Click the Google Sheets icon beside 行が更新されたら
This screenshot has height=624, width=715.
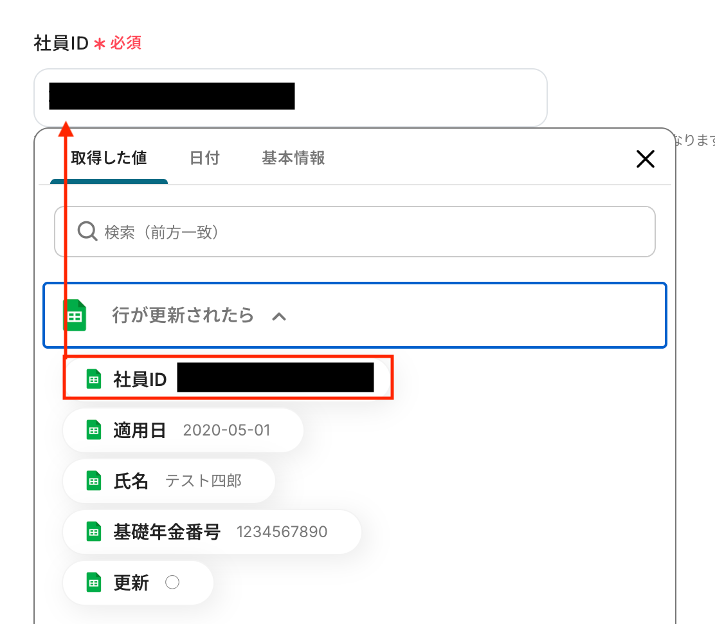[75, 315]
